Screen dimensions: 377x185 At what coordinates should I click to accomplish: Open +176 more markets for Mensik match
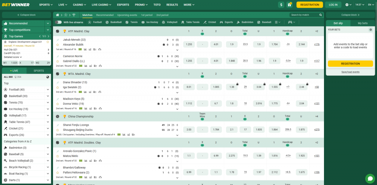click(x=317, y=44)
